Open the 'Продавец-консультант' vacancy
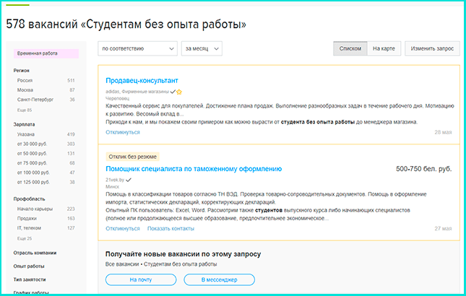 (142, 80)
